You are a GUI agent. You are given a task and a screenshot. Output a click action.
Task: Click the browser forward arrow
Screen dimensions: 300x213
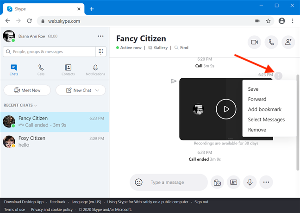click(19, 21)
